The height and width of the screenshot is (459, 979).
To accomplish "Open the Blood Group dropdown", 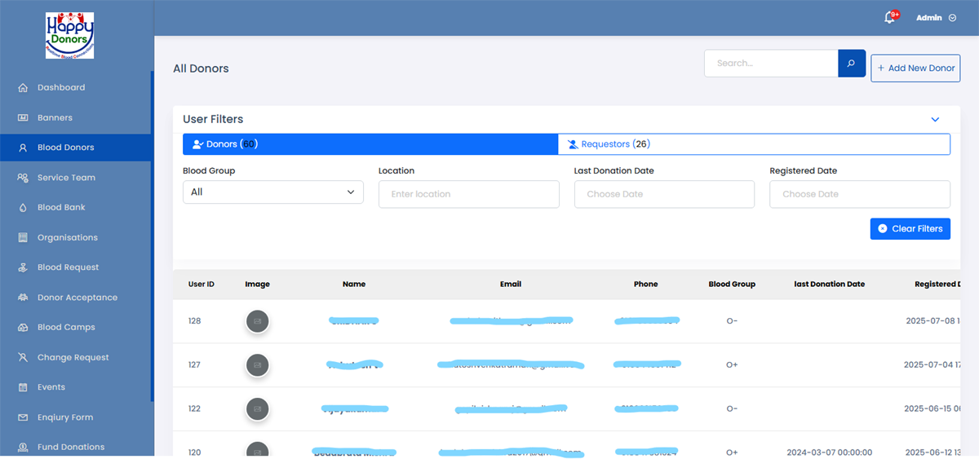I will click(x=272, y=192).
